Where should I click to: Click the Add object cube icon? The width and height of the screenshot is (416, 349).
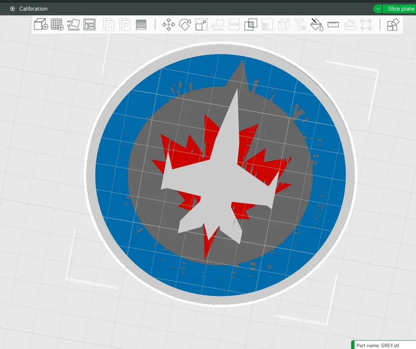[x=41, y=25]
